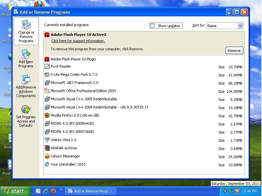Viewport: 262px width, 196px height.
Task: Open 'Click here for support information' link
Action: point(78,41)
